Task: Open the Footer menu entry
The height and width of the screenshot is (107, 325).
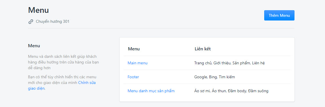Action: (133, 77)
